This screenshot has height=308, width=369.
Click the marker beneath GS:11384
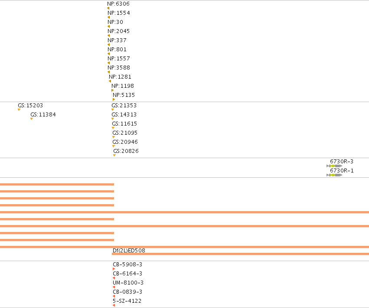[32, 119]
